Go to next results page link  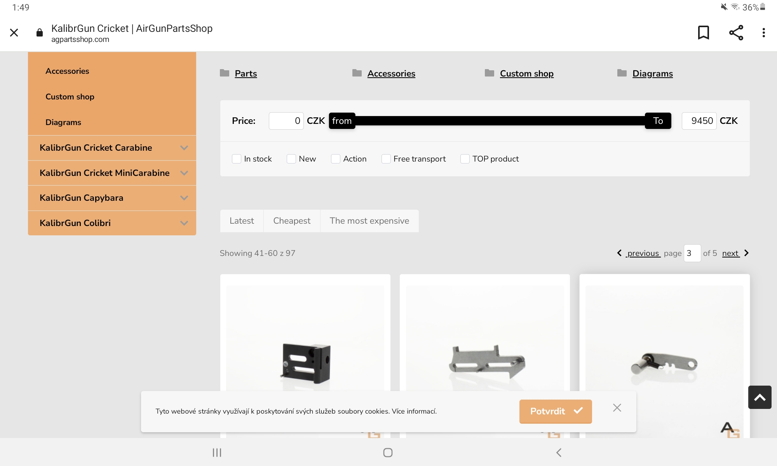731,253
